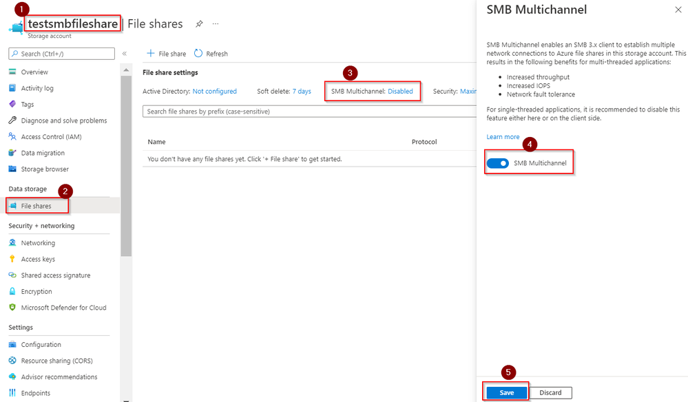
Task: Open Storage browser menu item
Action: click(x=45, y=169)
